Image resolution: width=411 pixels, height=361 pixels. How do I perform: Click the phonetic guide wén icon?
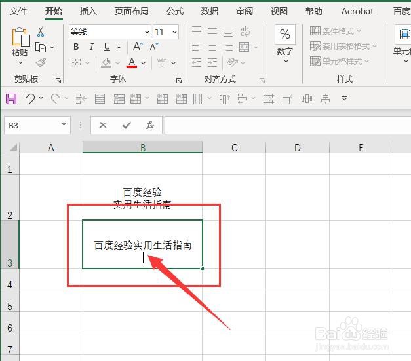click(162, 63)
